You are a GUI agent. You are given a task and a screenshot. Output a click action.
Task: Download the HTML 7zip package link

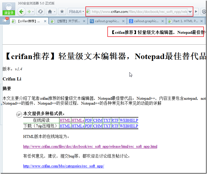point(65,126)
